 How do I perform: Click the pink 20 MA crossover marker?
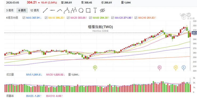tap(159, 68)
